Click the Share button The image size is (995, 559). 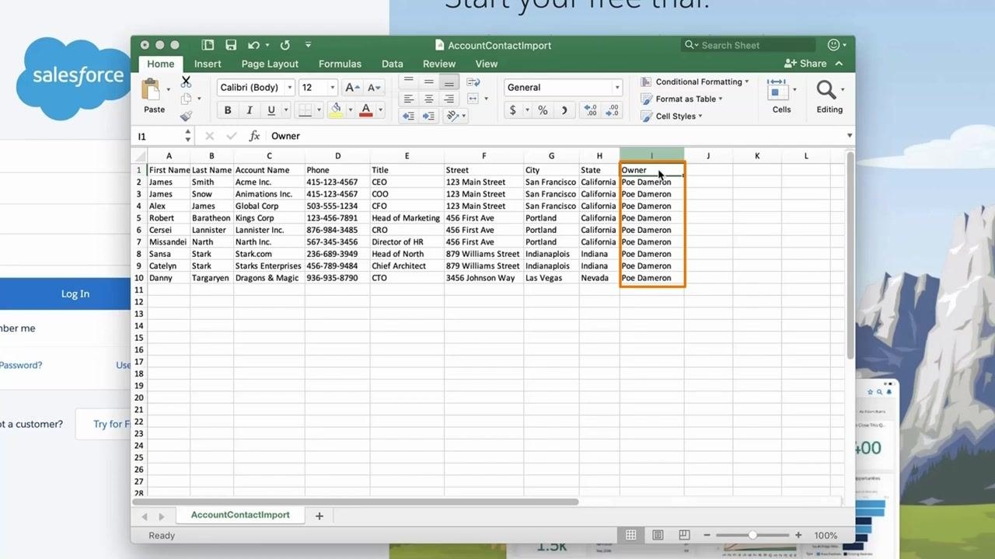(x=806, y=64)
